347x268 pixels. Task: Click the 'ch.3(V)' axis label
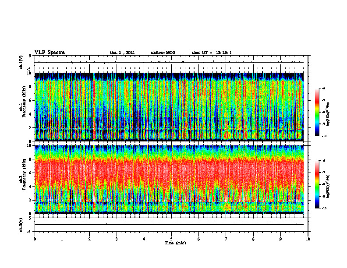(21, 225)
